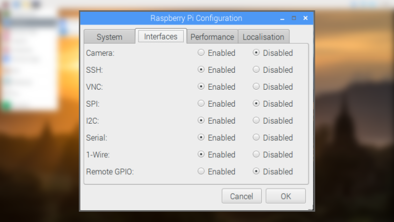Enable Remote GPIO
394x222 pixels.
[201, 171]
